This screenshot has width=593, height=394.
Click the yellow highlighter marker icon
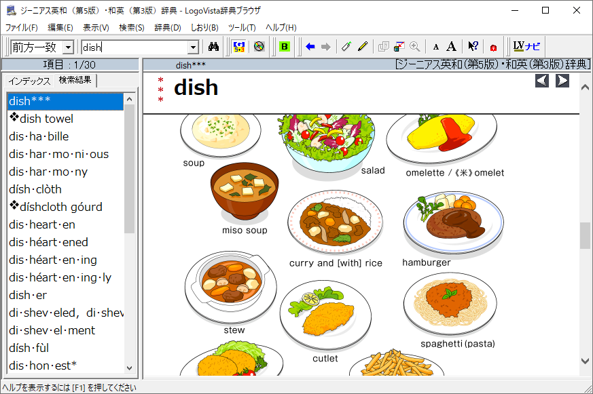363,47
